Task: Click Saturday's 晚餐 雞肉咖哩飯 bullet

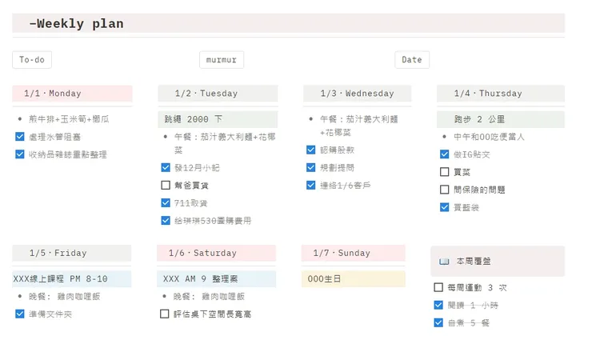Action: (x=209, y=297)
